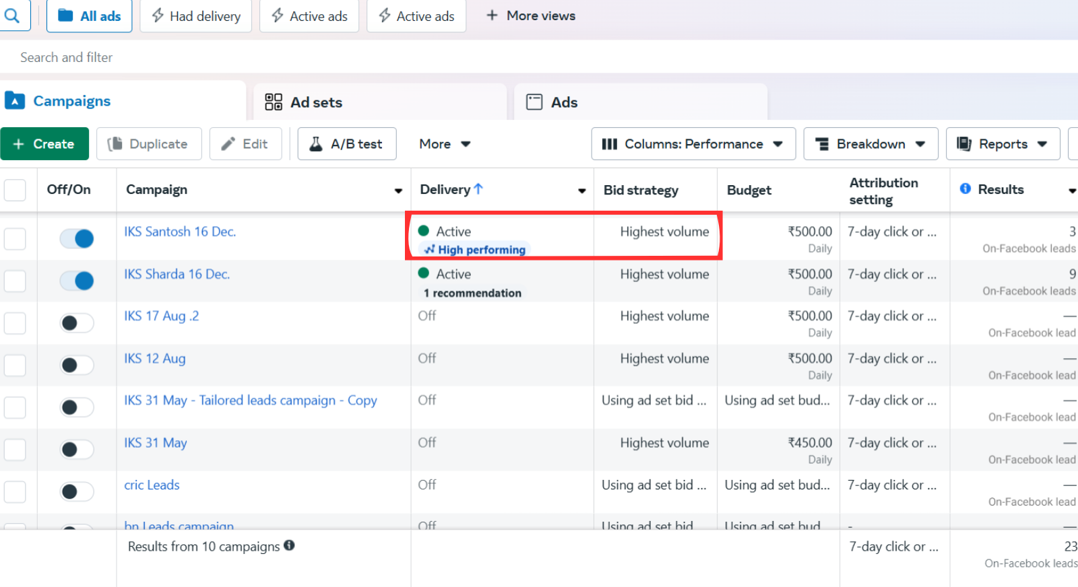Turn off IKS Santosh 16 Dec. campaign toggle
Screen dimensions: 1078x587
[x=77, y=238]
